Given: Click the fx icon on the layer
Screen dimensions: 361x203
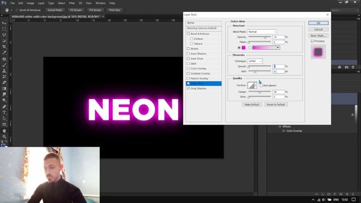Looking at the screenshot, I should click(353, 114).
